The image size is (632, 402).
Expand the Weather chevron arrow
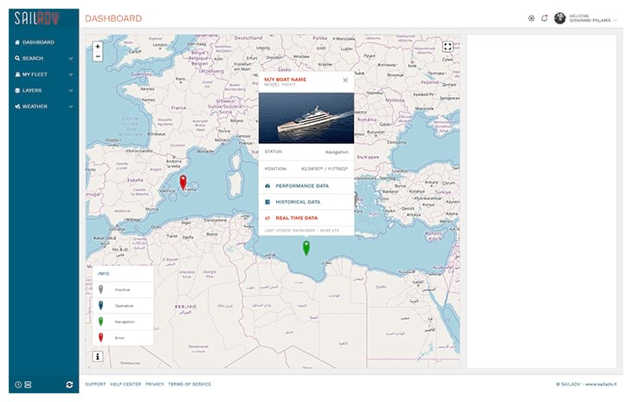pyautogui.click(x=71, y=107)
